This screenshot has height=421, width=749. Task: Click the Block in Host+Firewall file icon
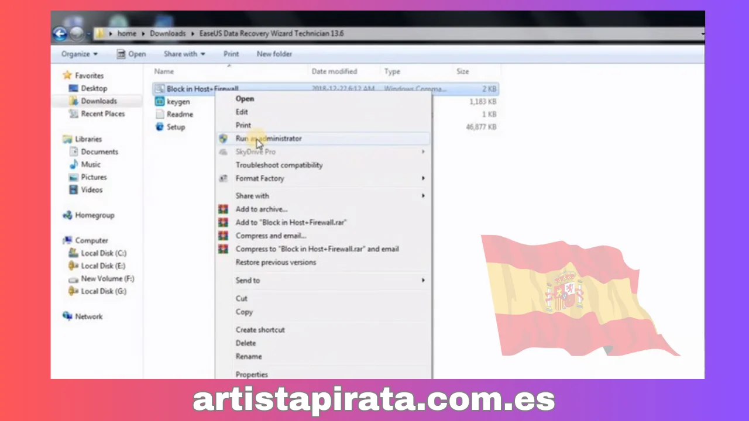pyautogui.click(x=159, y=89)
